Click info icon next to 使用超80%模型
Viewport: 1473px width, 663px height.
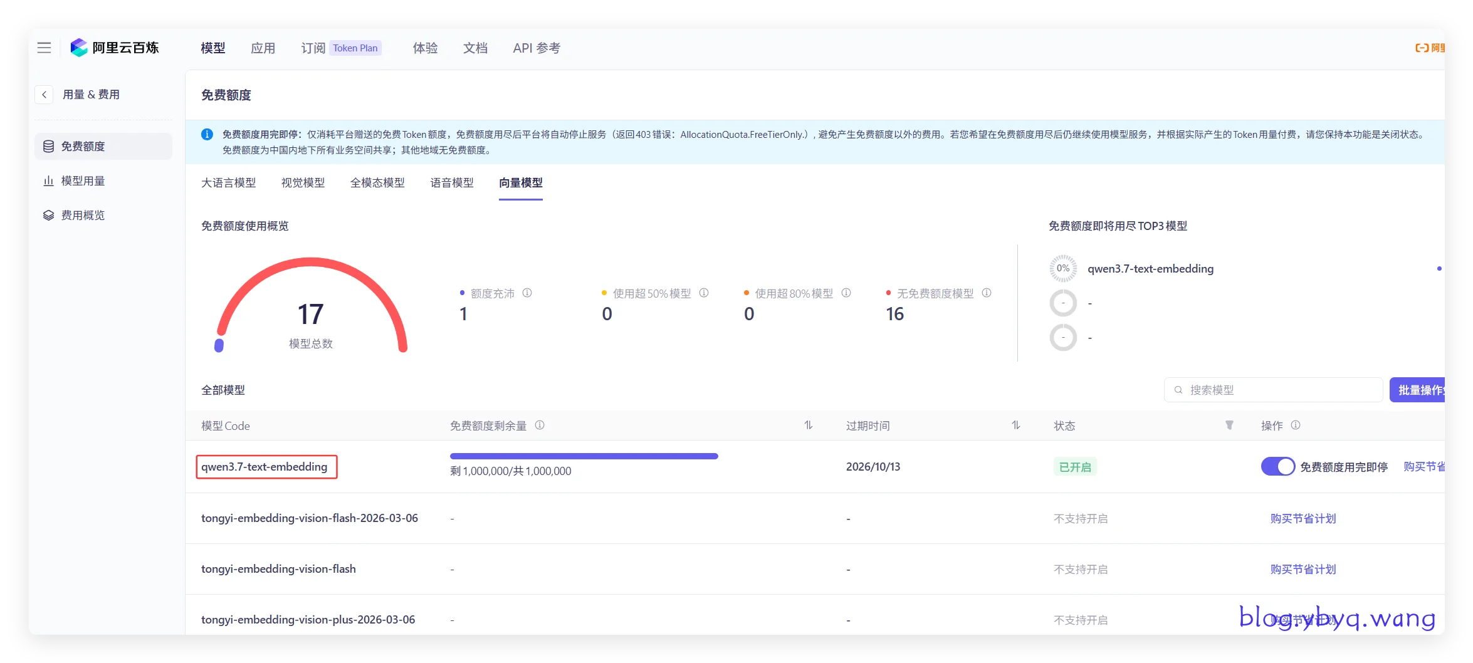(x=846, y=293)
